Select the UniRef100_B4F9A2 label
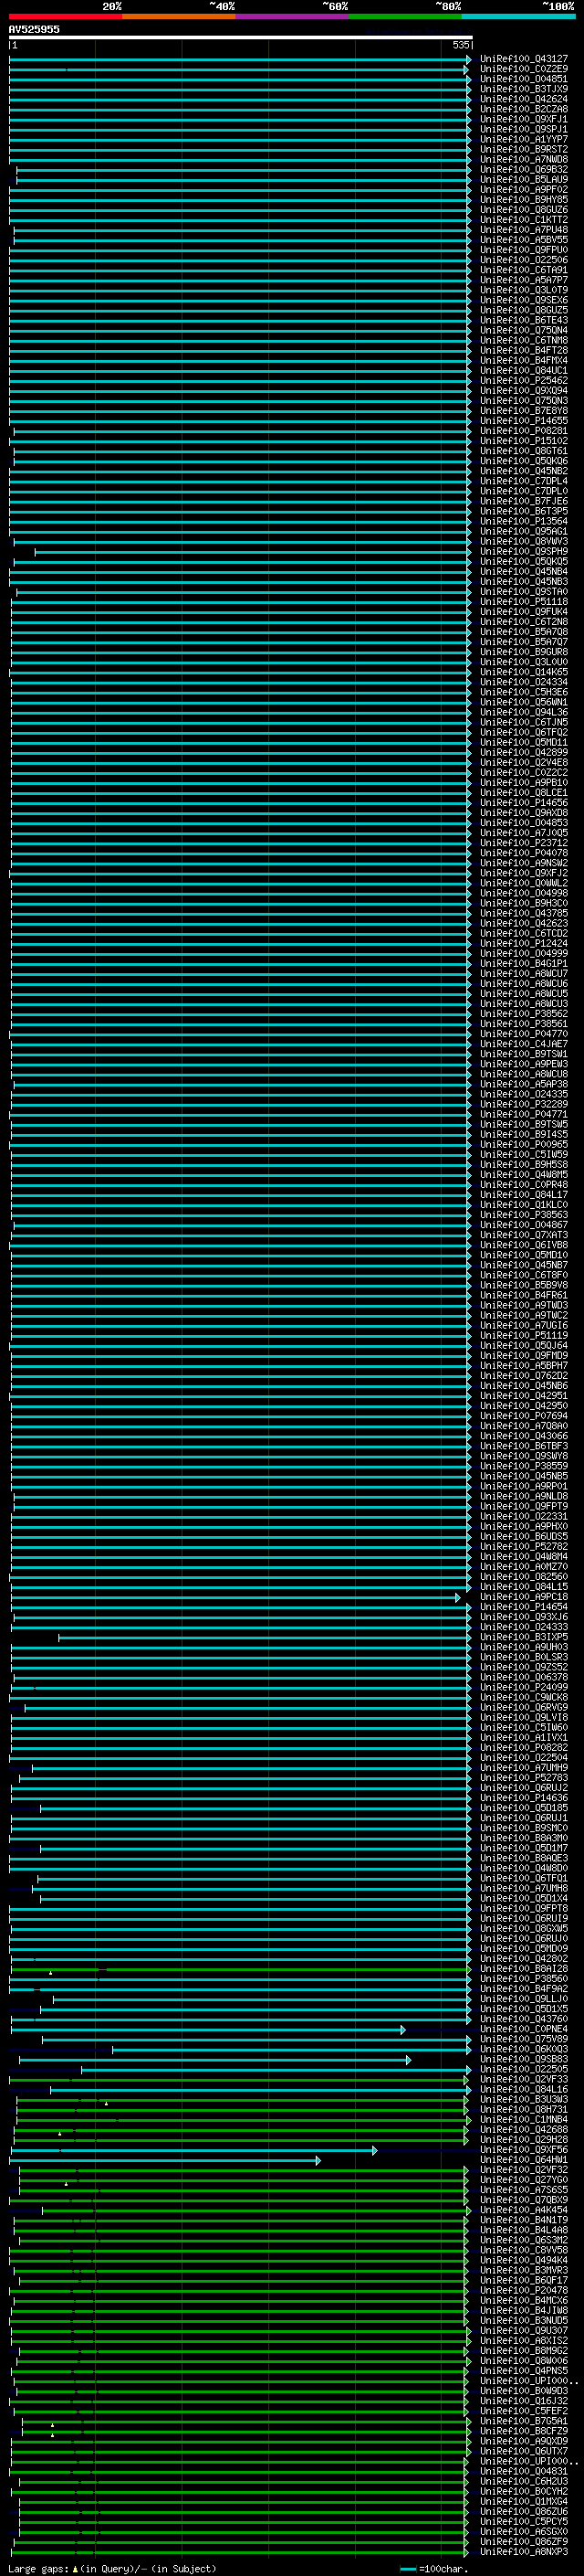The height and width of the screenshot is (2576, 584). click(x=524, y=1989)
